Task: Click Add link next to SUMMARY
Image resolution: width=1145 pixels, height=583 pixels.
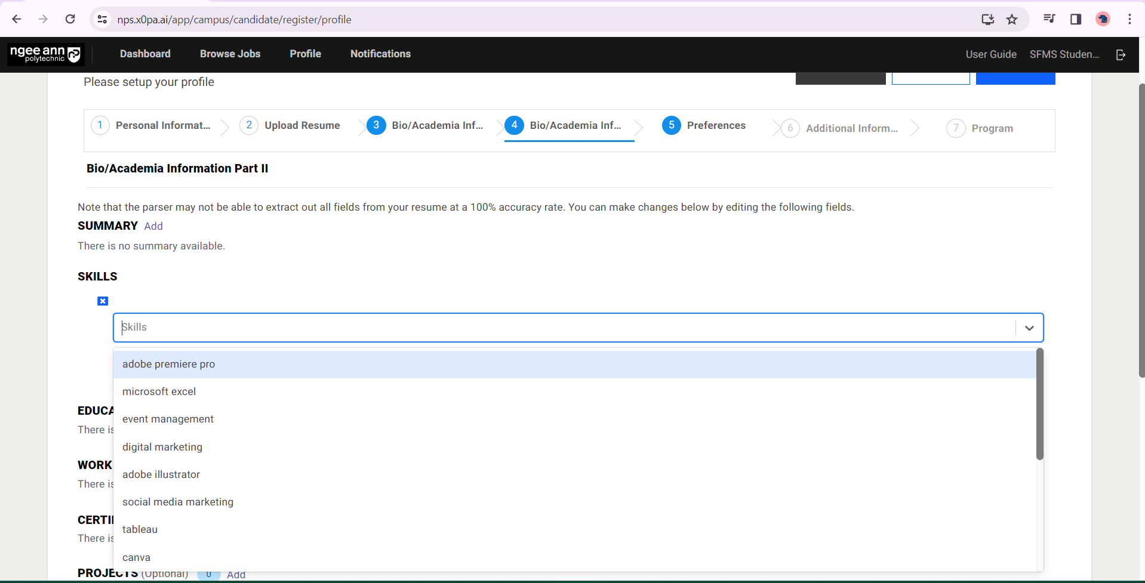Action: 153,226
